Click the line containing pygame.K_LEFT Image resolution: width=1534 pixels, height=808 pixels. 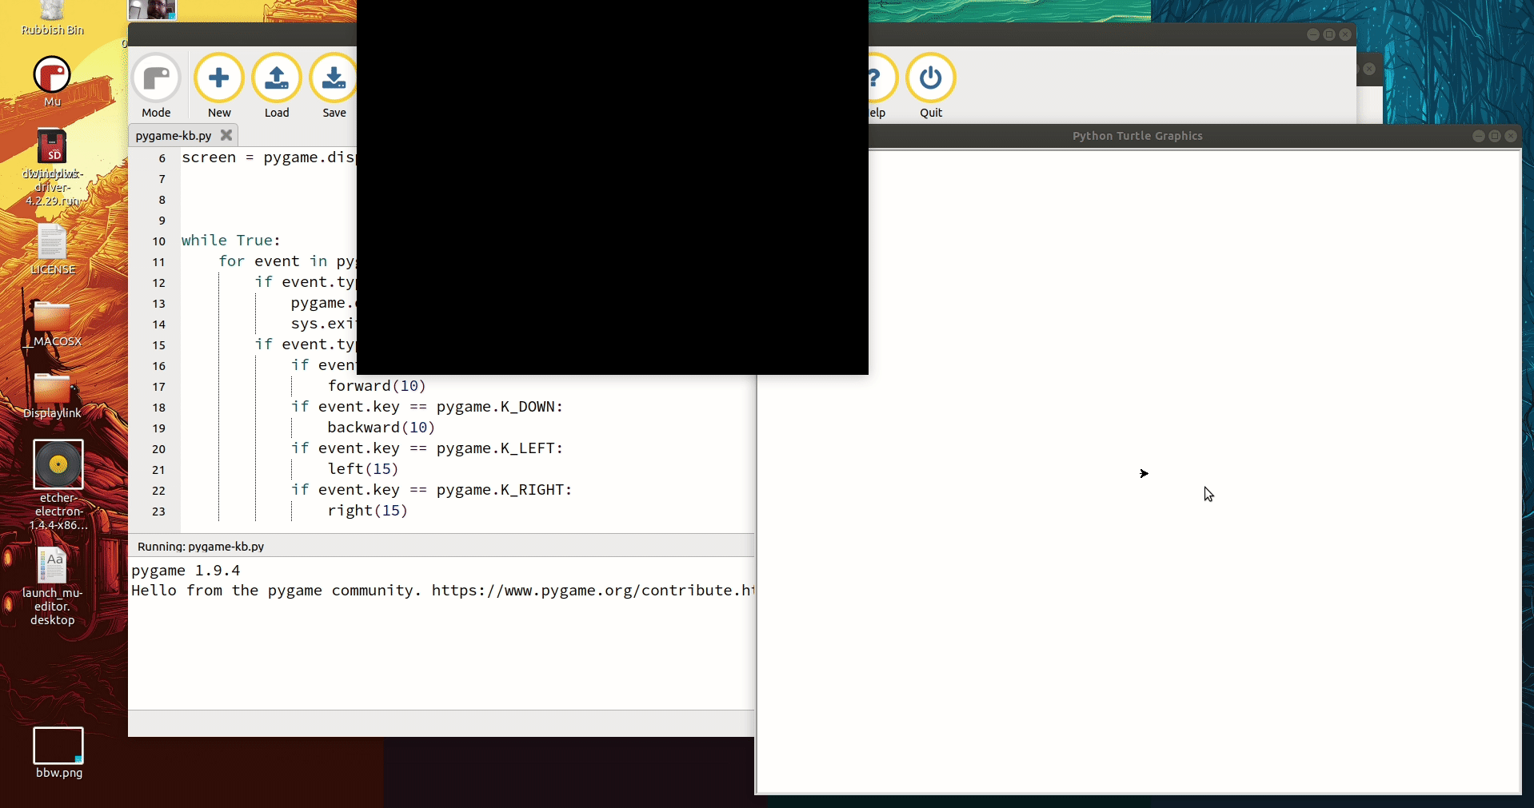(427, 448)
